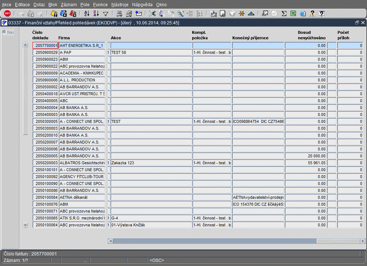This screenshot has width=367, height=266.
Task: Click the question mark with yellow boxes icon
Action: click(x=312, y=14)
